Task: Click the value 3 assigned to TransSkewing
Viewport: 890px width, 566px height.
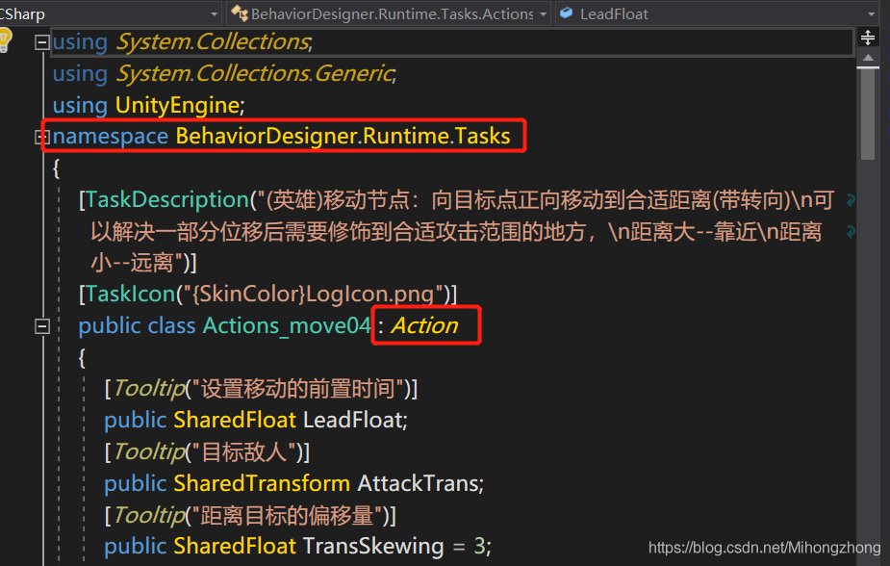Action: [x=479, y=546]
